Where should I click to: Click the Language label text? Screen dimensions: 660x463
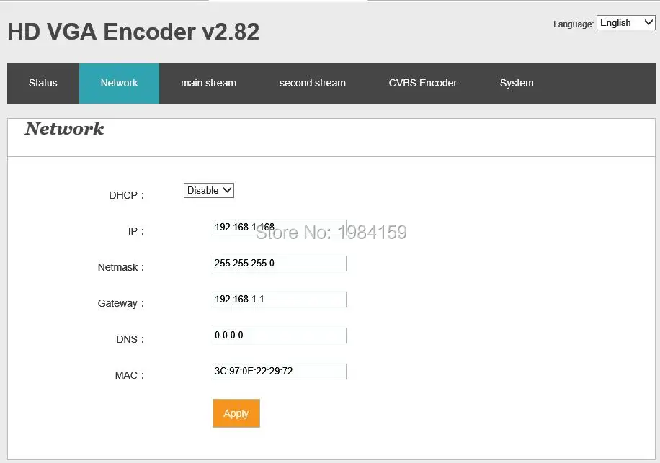point(574,24)
